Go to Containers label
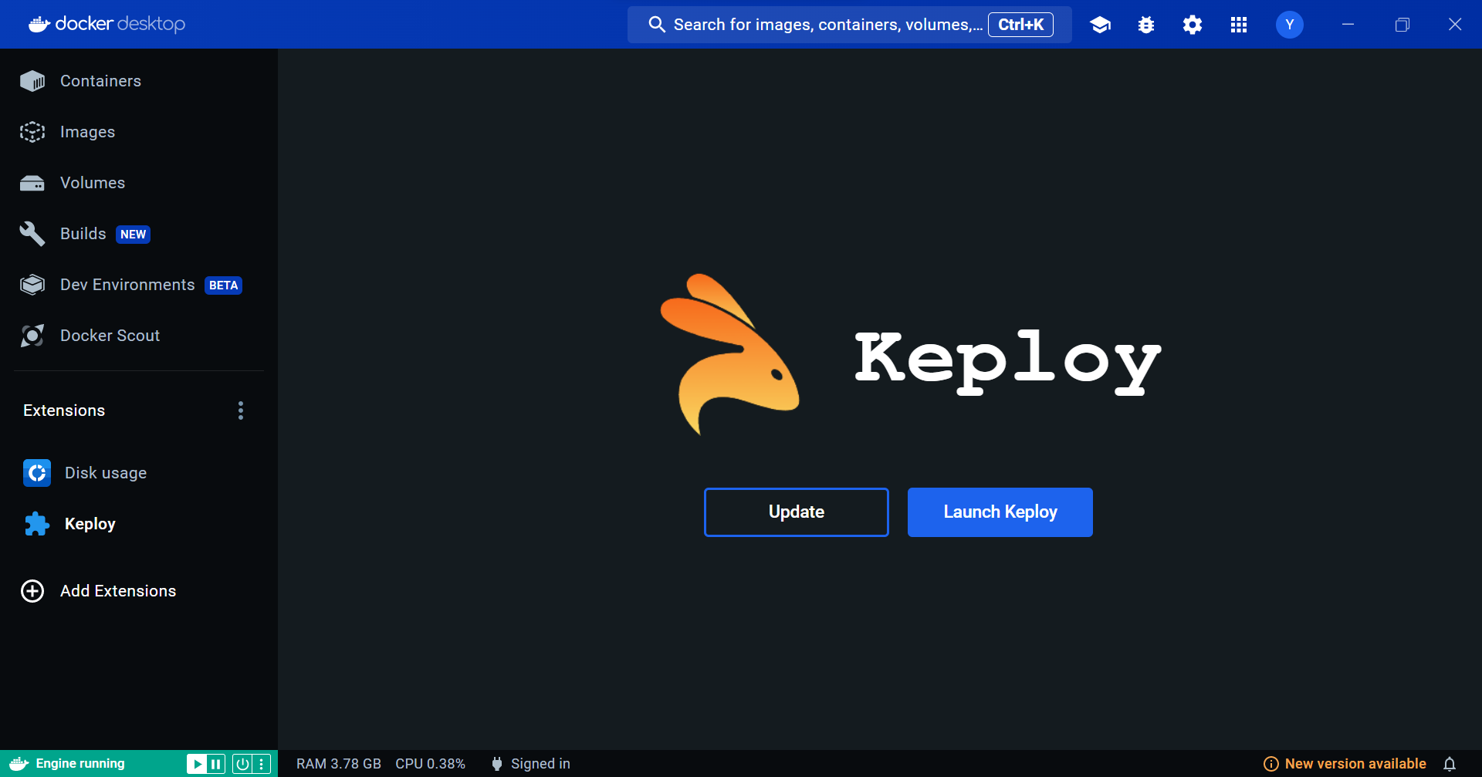Viewport: 1482px width, 777px height. (x=100, y=81)
